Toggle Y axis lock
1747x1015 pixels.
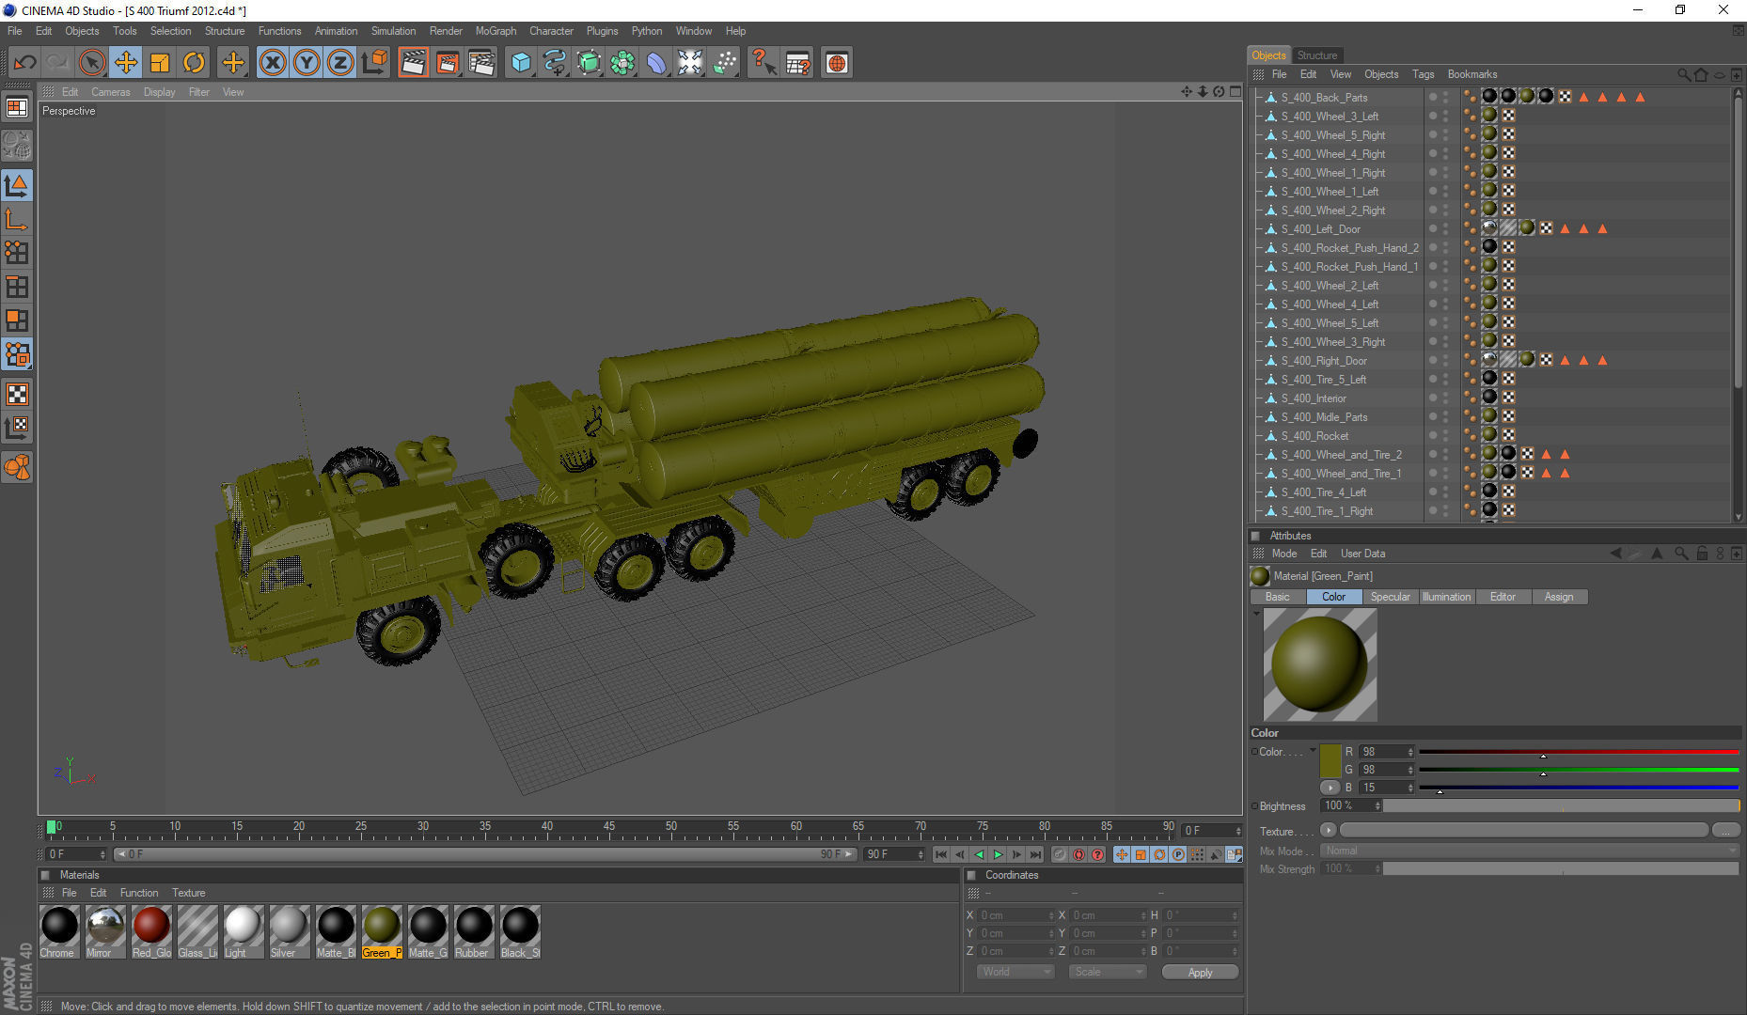(x=307, y=63)
